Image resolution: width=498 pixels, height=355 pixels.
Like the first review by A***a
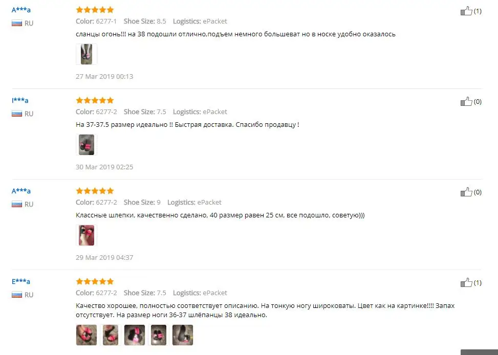466,11
